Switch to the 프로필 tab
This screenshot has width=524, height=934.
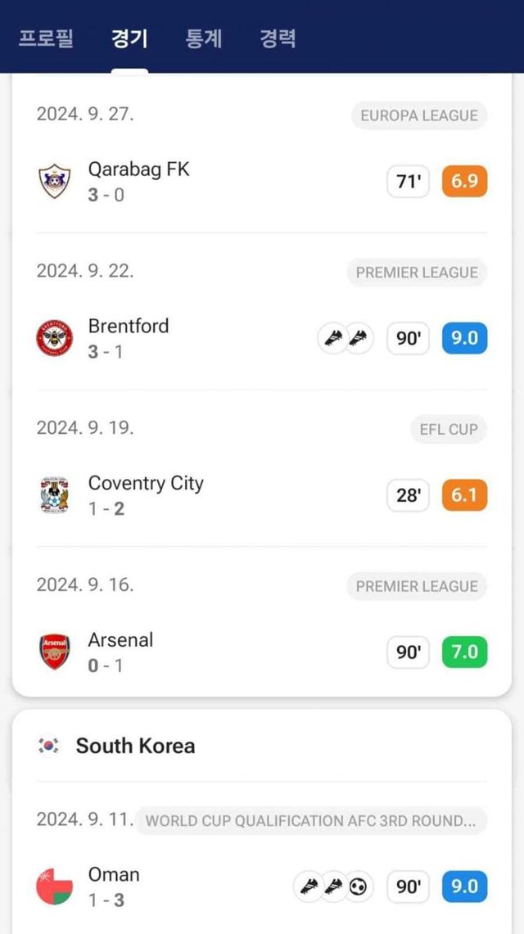pos(46,38)
